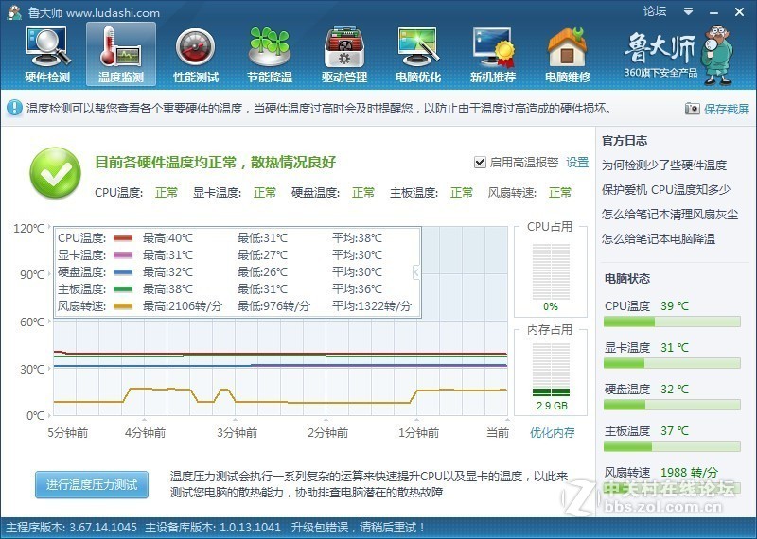Click the 1分钟前 timeline marker

[418, 432]
